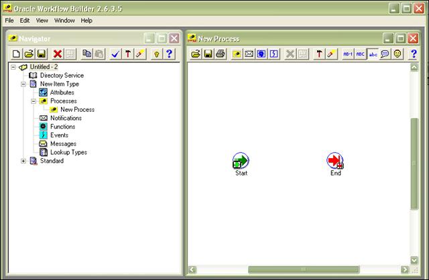
Task: Select the Processes label in the tree
Action: tap(64, 101)
